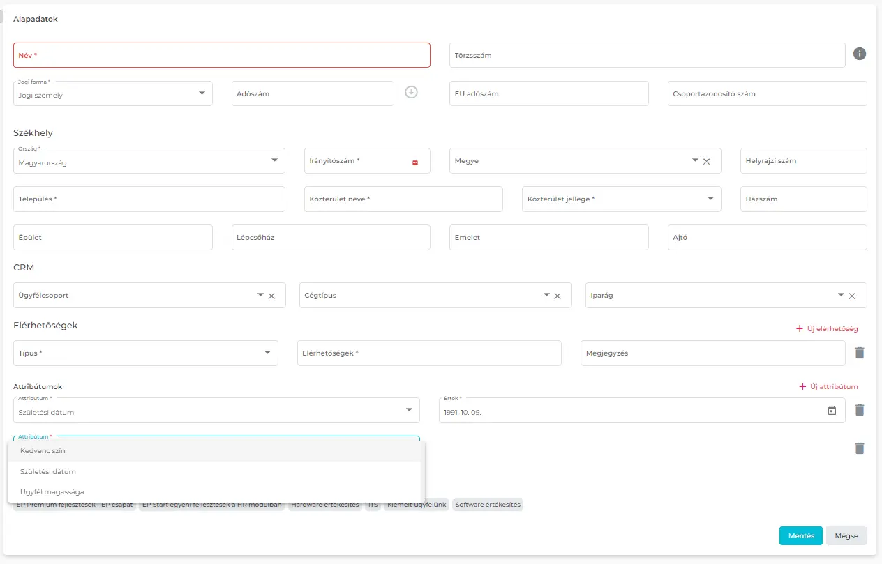Delete the Születési dátum attribute row
The height and width of the screenshot is (564, 882).
click(860, 410)
